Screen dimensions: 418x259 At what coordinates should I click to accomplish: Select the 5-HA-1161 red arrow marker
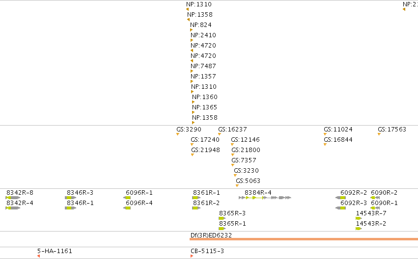[x=38, y=256]
